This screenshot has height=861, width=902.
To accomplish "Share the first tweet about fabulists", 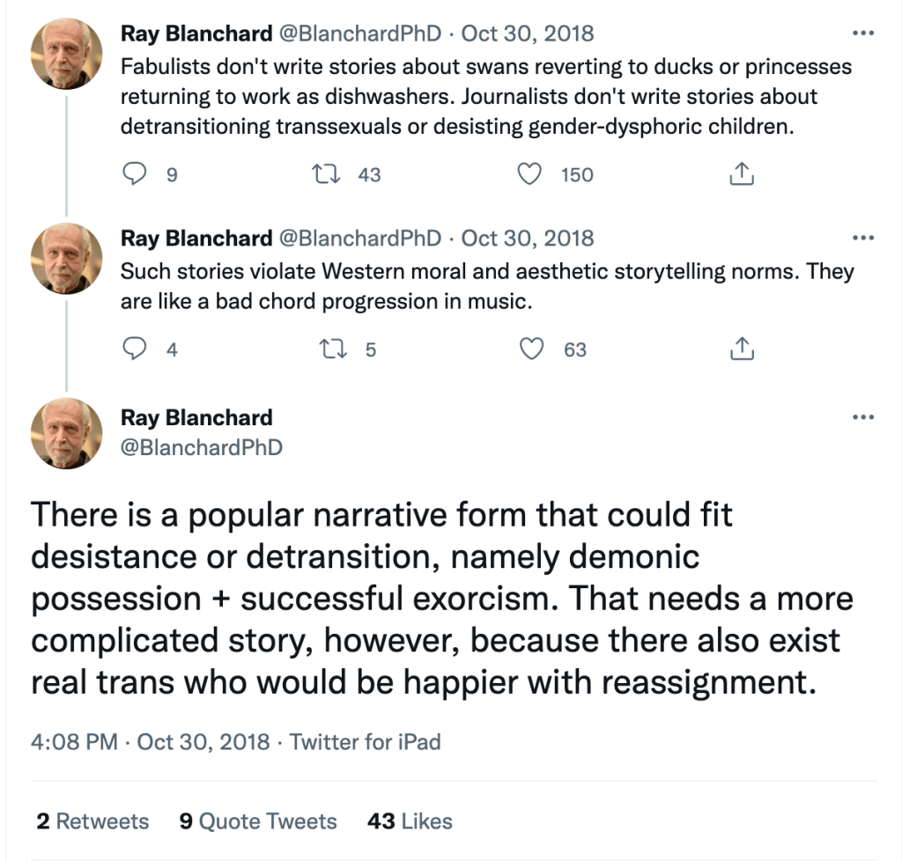I will pos(742,174).
